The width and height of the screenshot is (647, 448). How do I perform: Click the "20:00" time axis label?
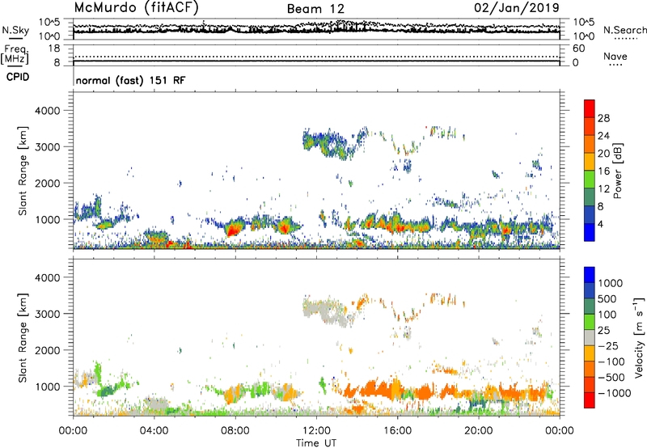click(x=479, y=431)
